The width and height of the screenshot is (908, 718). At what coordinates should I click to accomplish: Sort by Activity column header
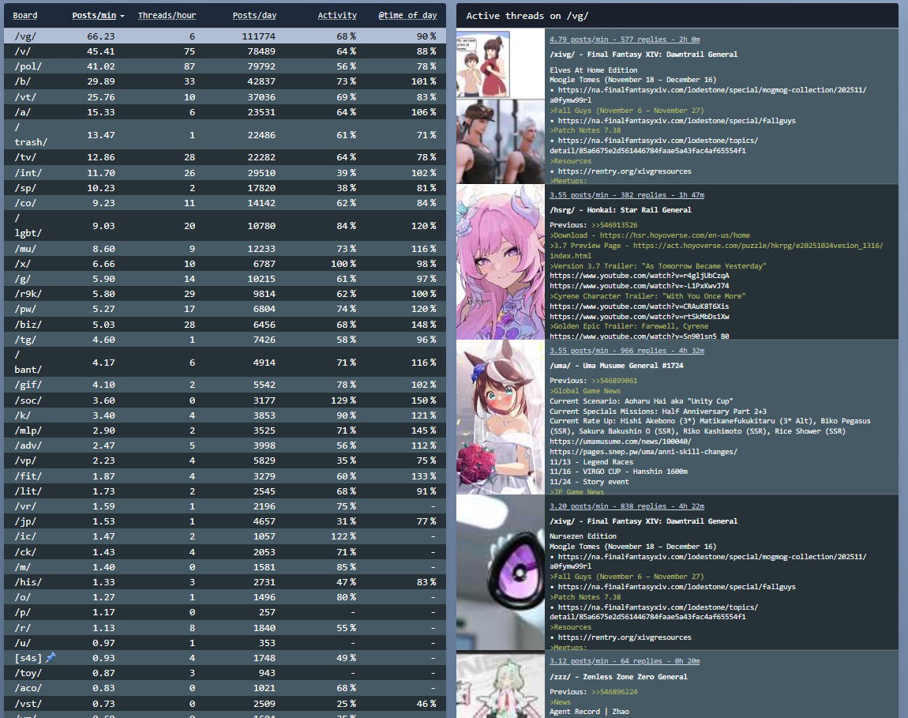click(x=337, y=16)
